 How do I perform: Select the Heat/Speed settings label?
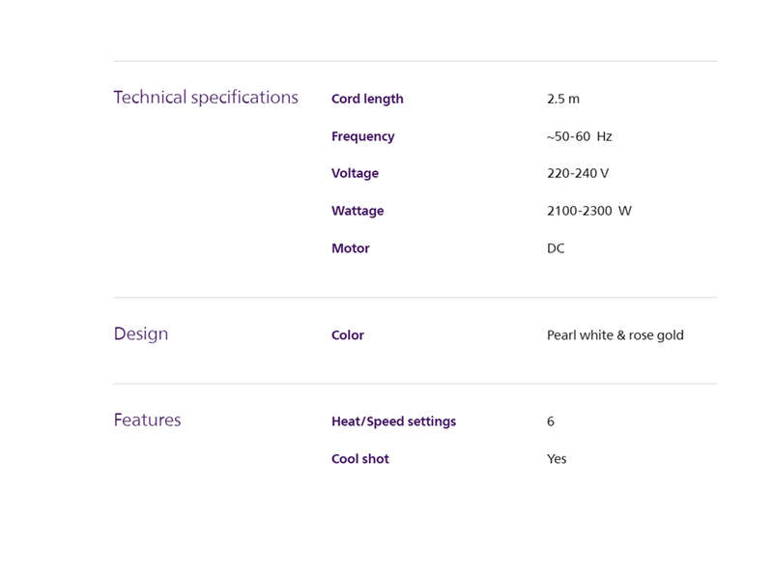click(393, 421)
